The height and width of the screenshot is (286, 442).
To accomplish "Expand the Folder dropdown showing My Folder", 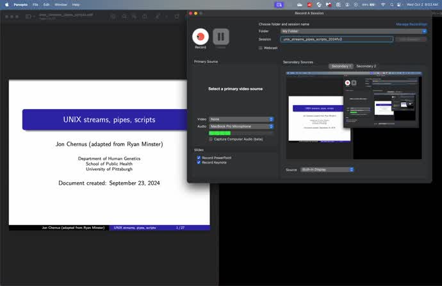I will click(353, 31).
